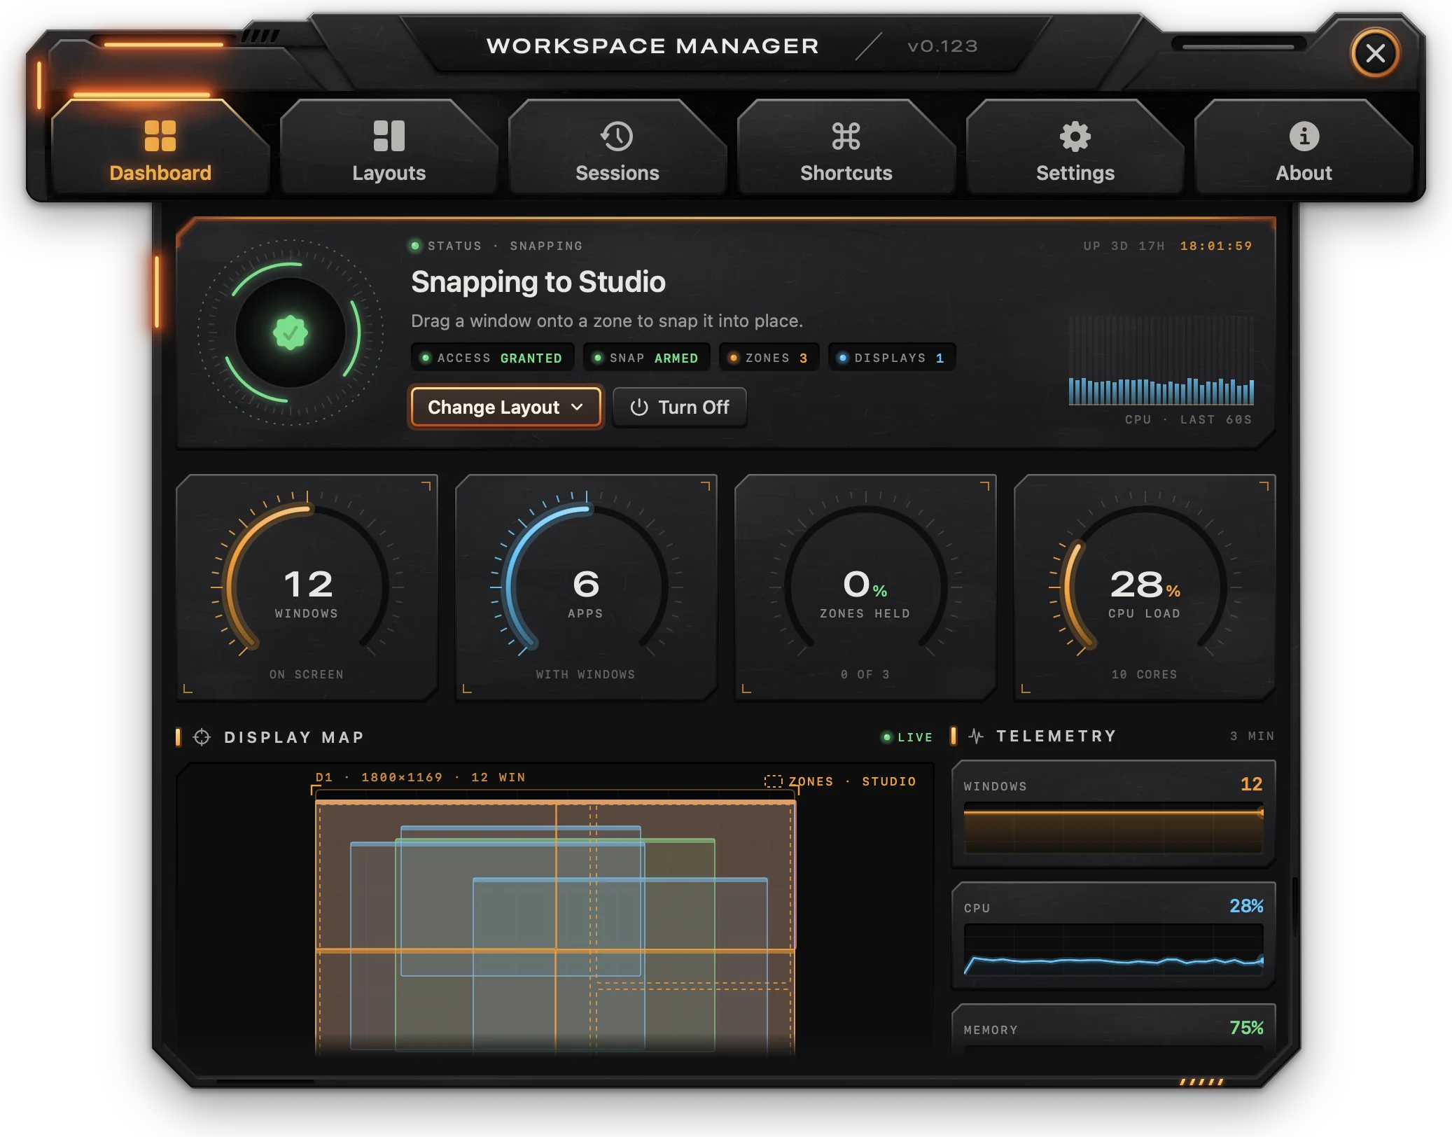Close the Workspace Manager window
Viewport: 1452px width, 1137px height.
(x=1375, y=53)
